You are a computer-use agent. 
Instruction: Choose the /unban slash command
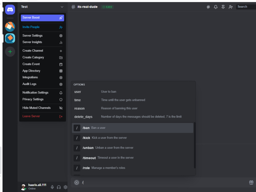pos(133,148)
